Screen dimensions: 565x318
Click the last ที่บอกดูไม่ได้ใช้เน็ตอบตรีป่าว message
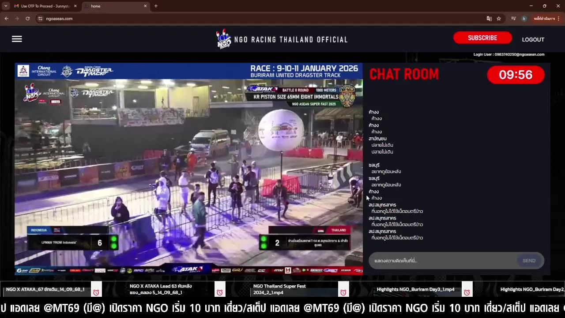click(x=397, y=238)
